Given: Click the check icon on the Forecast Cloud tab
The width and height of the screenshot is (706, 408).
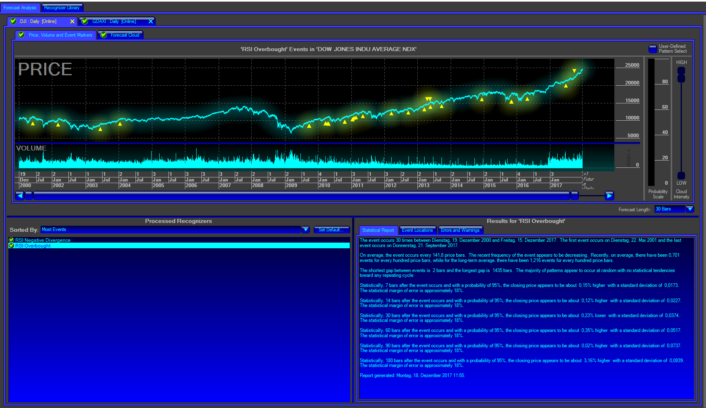Looking at the screenshot, I should [x=104, y=35].
